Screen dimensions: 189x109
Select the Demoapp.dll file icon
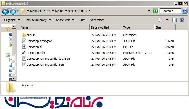pyautogui.click(x=24, y=47)
